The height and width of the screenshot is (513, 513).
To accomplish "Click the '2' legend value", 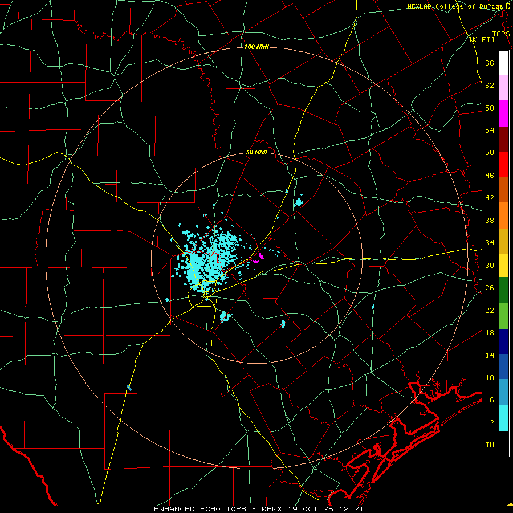I will tap(492, 423).
